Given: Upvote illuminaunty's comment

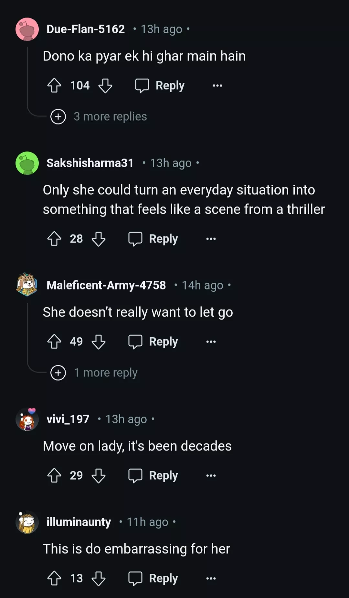Looking at the screenshot, I should click(54, 579).
